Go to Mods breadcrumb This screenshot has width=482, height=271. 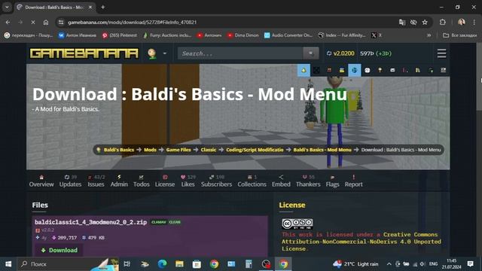(x=150, y=150)
